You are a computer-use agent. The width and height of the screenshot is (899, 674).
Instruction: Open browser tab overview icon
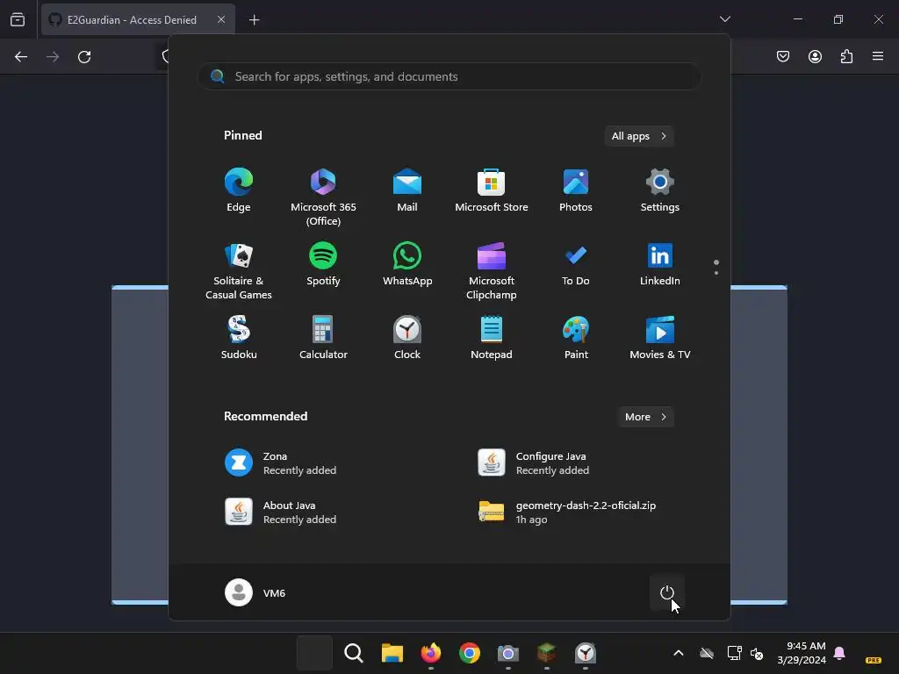click(x=18, y=19)
